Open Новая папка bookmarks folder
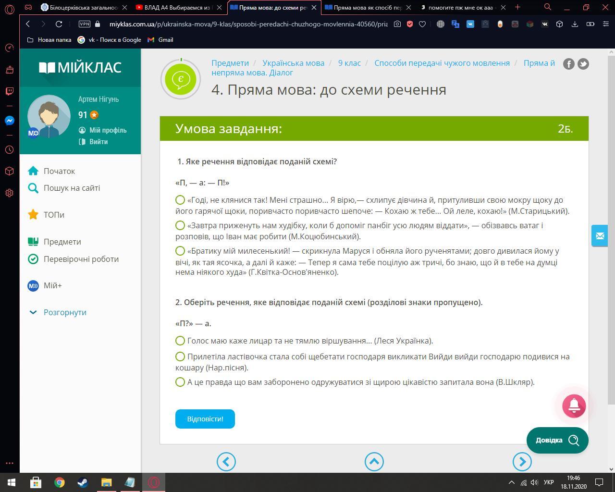This screenshot has width=615, height=492. 49,40
